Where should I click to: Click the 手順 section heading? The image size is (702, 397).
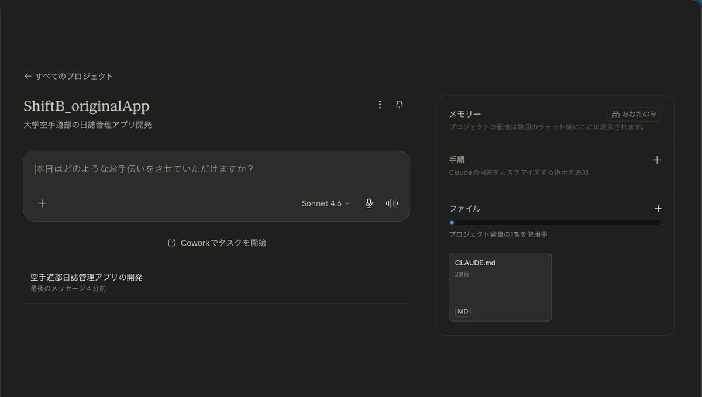click(x=457, y=160)
